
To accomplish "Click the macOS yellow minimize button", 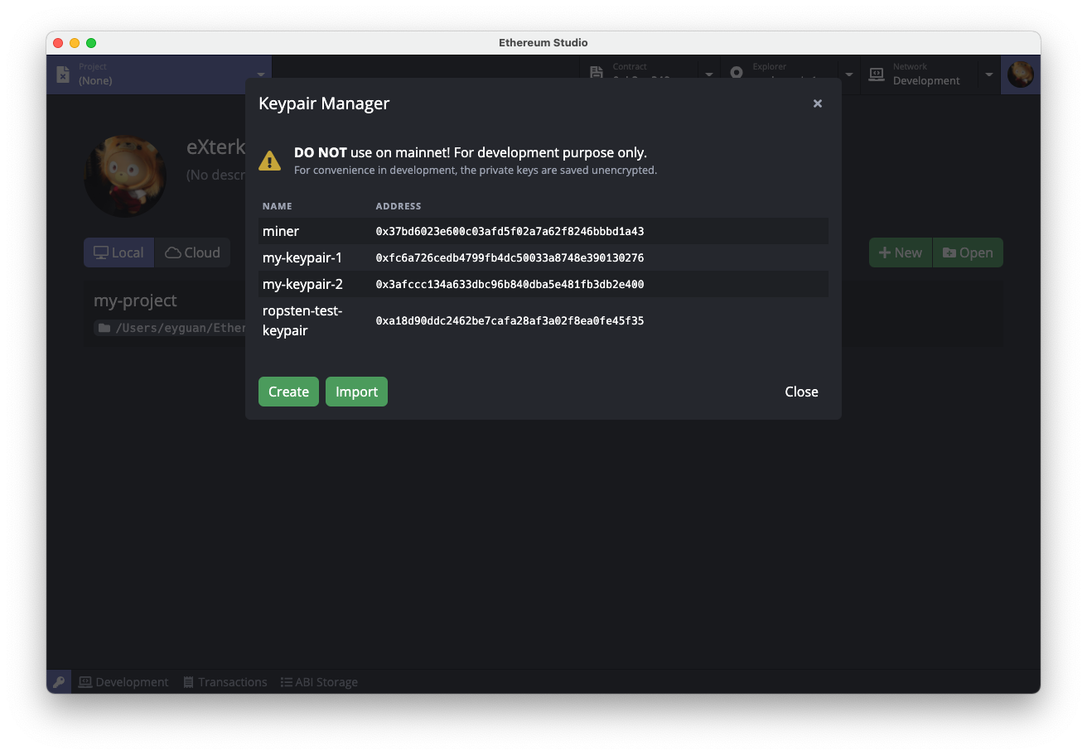I will pos(75,43).
